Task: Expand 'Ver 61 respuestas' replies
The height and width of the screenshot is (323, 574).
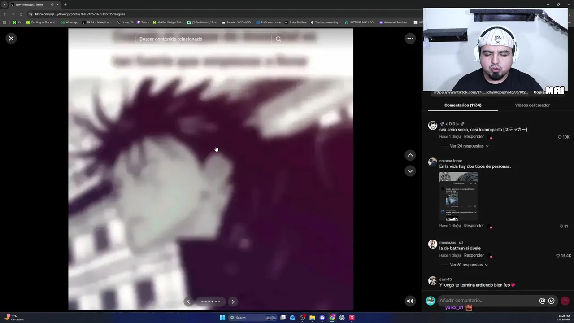Action: 469,265
